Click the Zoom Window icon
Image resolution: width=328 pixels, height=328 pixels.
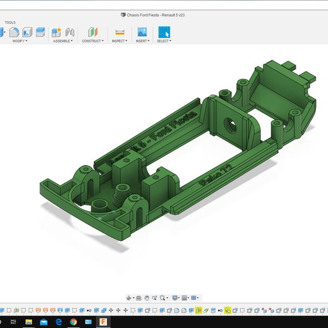[162, 298]
